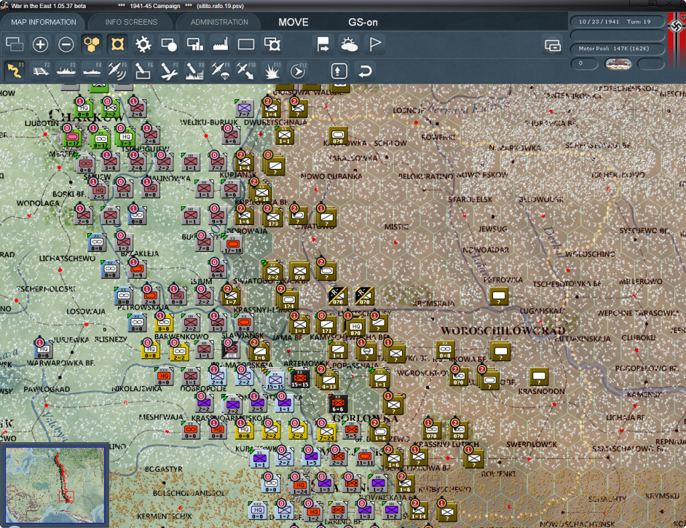Select Air Transport mode (F9) parachute icon
The height and width of the screenshot is (528, 686).
220,70
